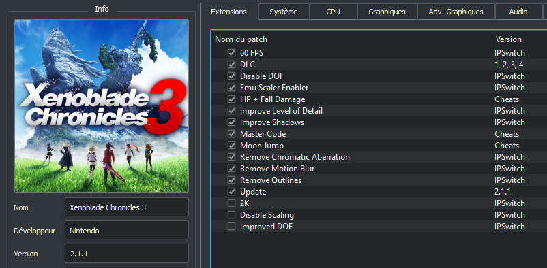Uncheck the Update 2.1.1 checkbox
Screen dimensions: 547x268
pyautogui.click(x=231, y=191)
